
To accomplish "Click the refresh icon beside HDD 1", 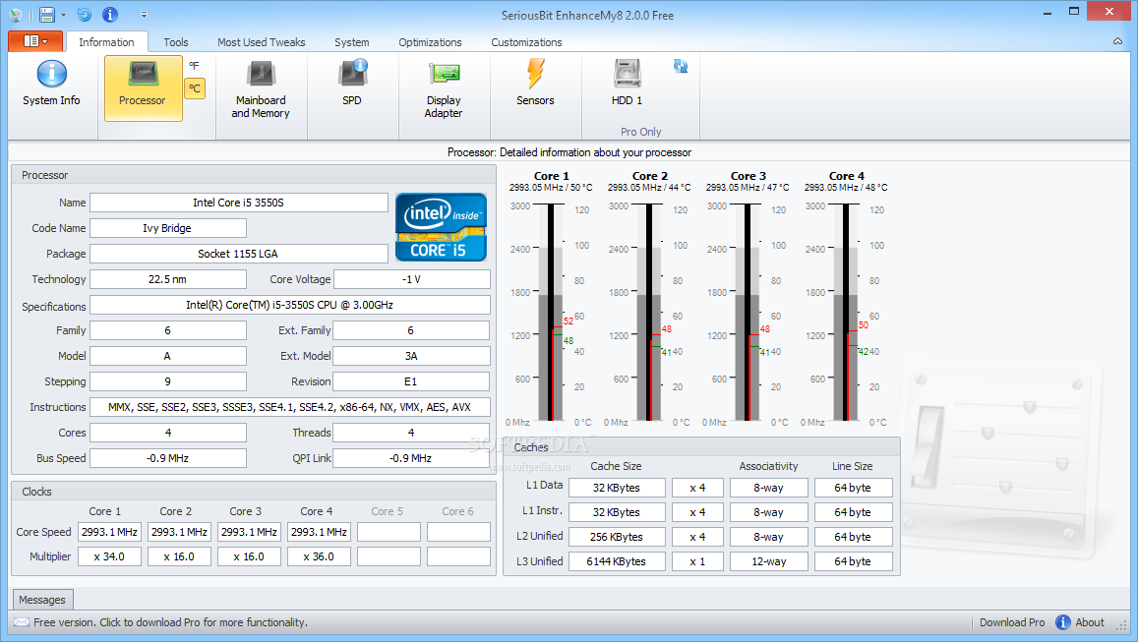I will (x=680, y=66).
